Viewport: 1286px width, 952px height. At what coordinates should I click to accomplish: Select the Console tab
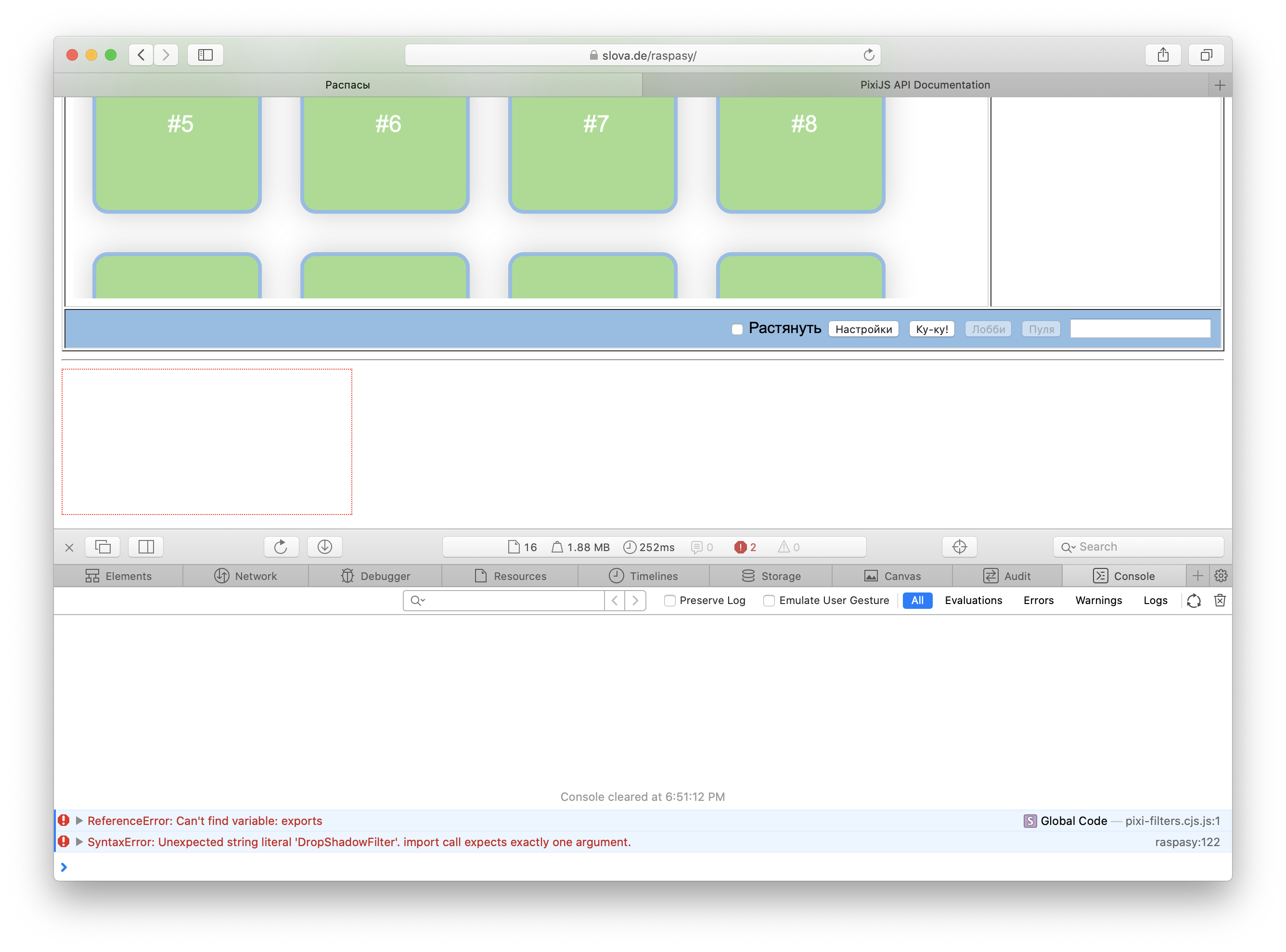point(1123,576)
